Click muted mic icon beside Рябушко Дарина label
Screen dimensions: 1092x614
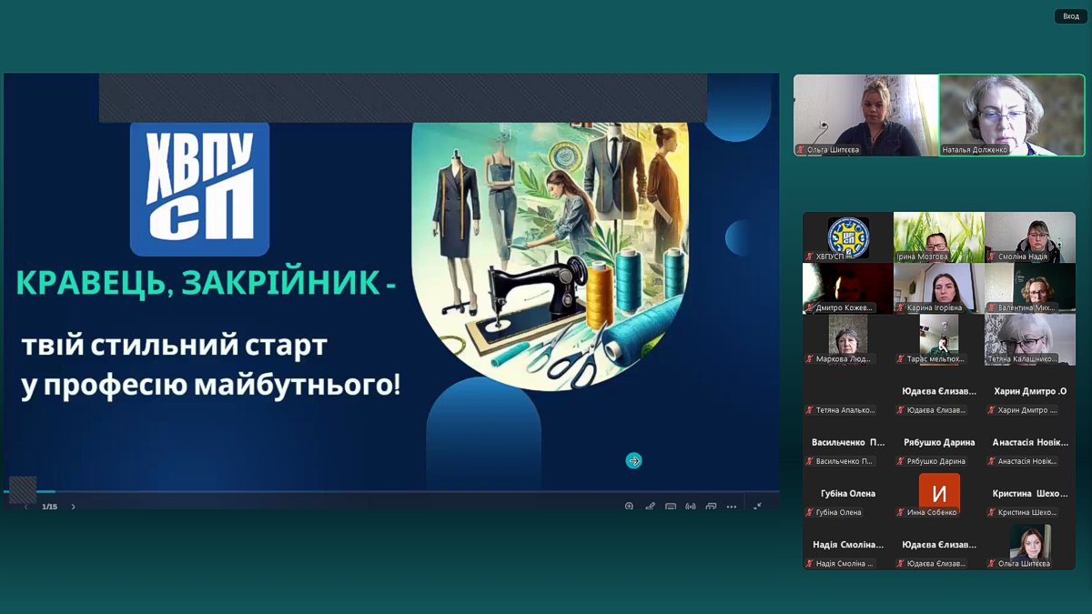tap(901, 461)
